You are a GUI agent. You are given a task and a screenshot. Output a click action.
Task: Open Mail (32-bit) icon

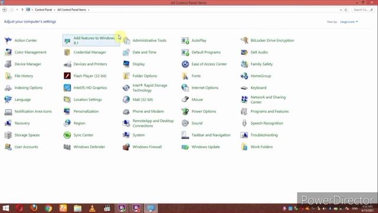126,99
